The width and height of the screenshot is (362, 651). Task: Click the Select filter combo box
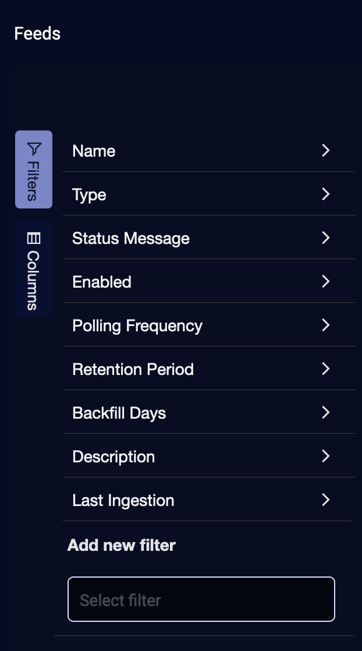pos(201,599)
